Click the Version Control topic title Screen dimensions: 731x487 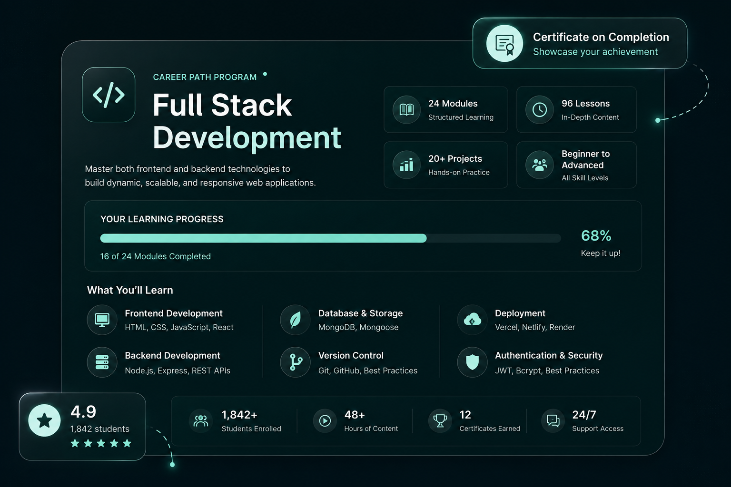click(x=351, y=356)
